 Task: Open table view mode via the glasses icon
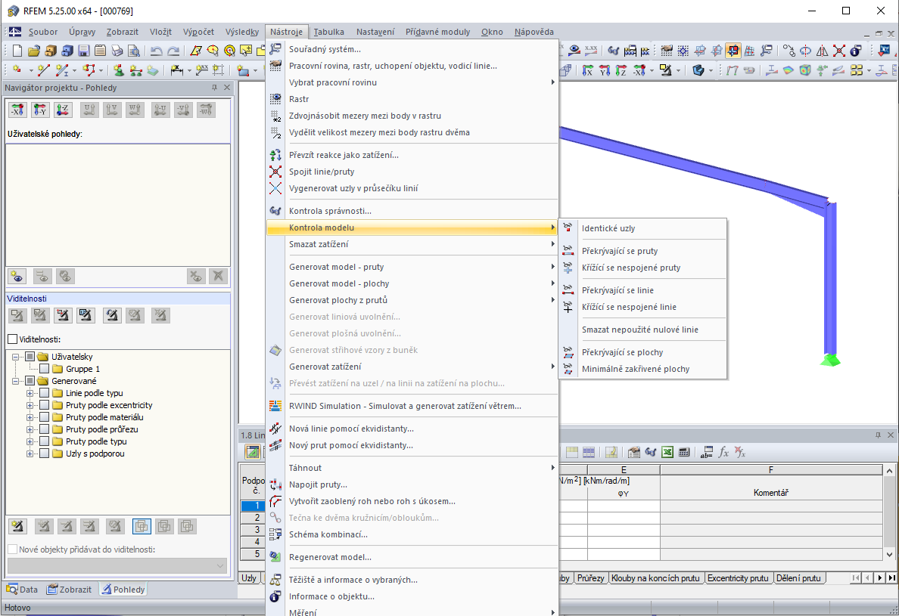[x=649, y=452]
